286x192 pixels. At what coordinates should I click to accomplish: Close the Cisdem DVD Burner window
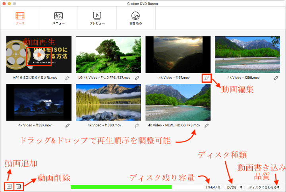click(x=4, y=4)
